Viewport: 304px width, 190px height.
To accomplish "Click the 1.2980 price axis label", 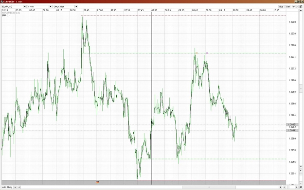I will [x=292, y=22].
